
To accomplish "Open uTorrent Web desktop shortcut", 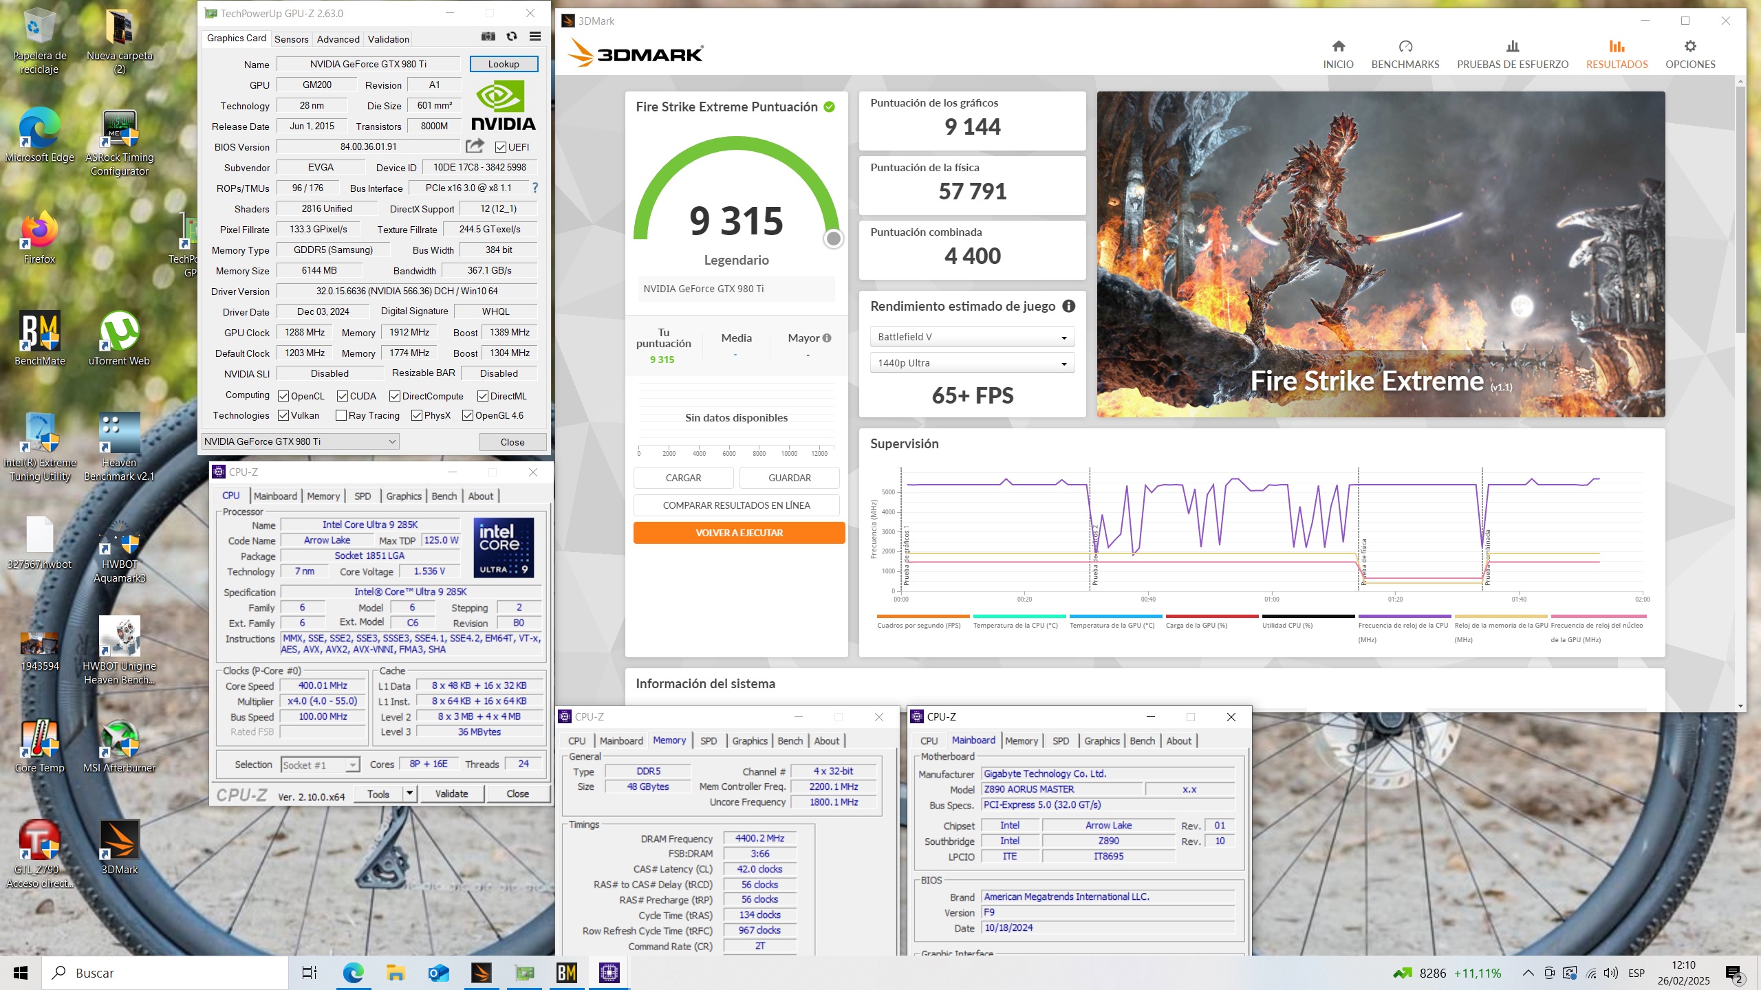I will click(119, 338).
